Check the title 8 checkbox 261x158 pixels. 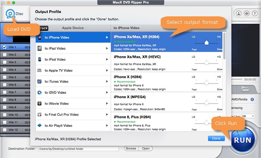pyautogui.click(x=4, y=100)
